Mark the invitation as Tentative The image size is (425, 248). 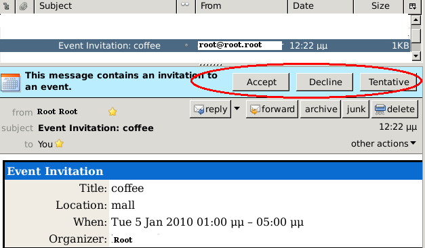tap(388, 82)
